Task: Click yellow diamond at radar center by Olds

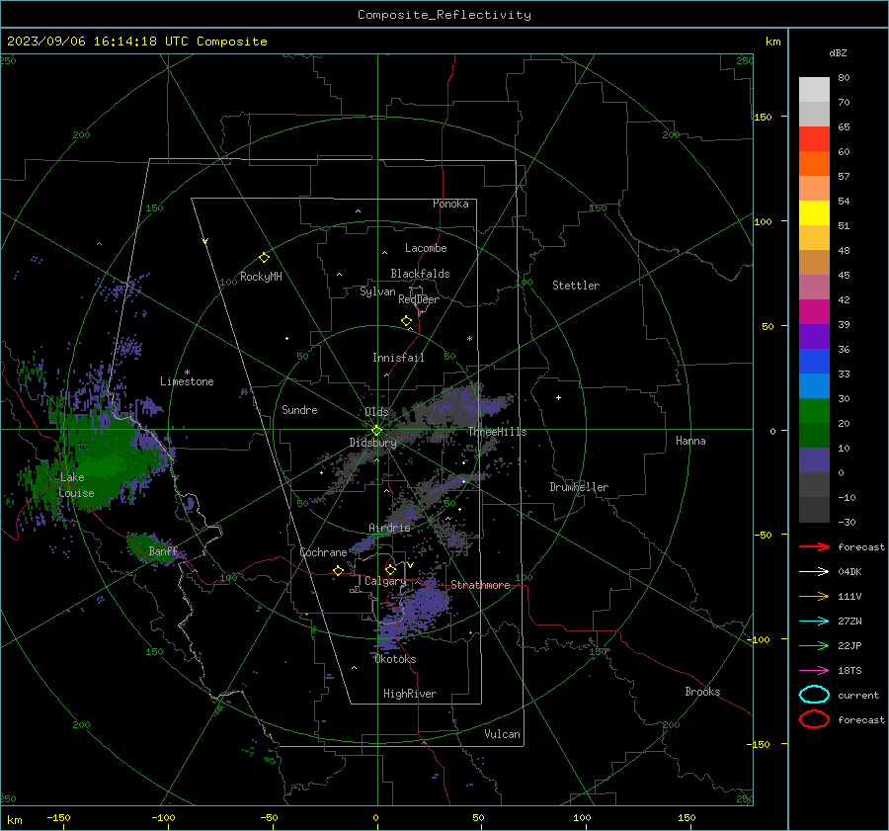Action: coord(376,431)
